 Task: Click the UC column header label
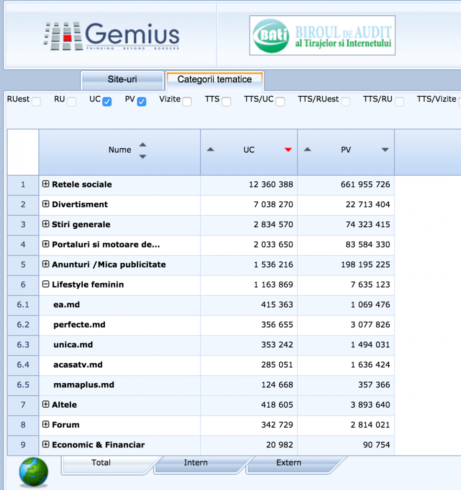point(249,150)
